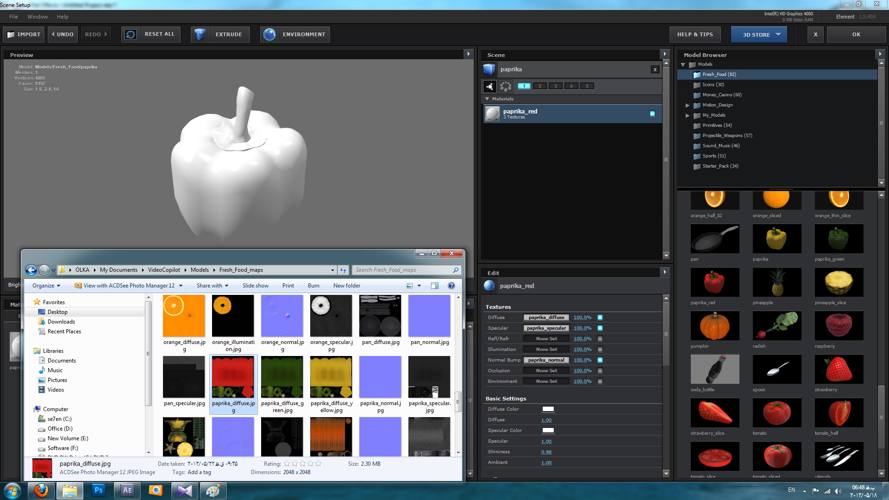The height and width of the screenshot is (500, 889).
Task: Click Slide show in Explorer toolbar
Action: pyautogui.click(x=256, y=286)
